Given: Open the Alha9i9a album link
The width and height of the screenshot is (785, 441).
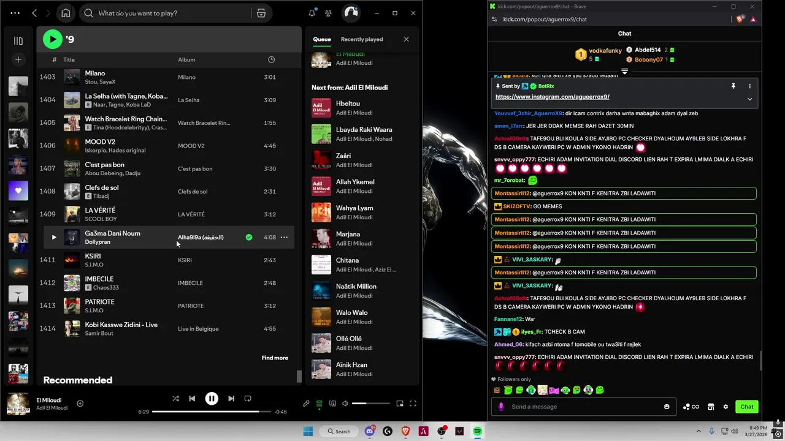Looking at the screenshot, I should point(201,237).
